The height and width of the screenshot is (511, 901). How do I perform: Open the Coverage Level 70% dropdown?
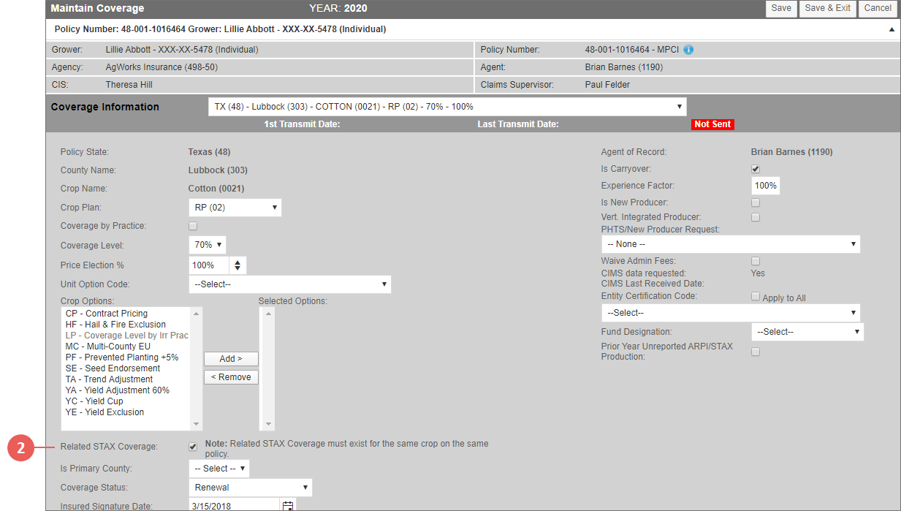208,245
